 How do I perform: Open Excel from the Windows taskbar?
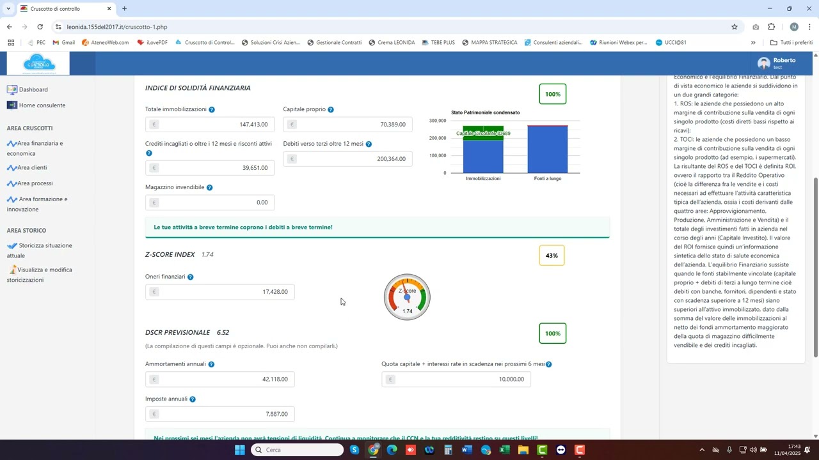tap(504, 450)
